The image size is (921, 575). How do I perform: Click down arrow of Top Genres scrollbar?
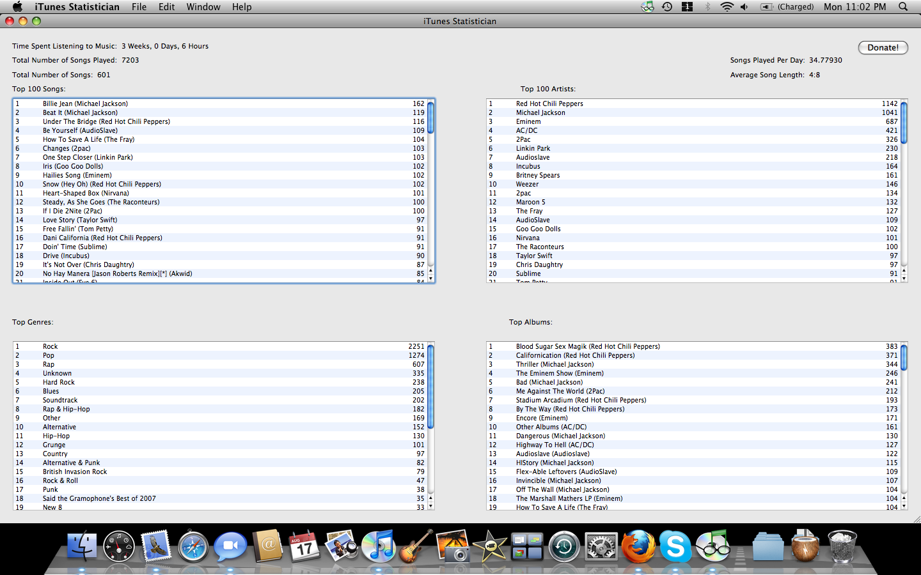pos(431,506)
